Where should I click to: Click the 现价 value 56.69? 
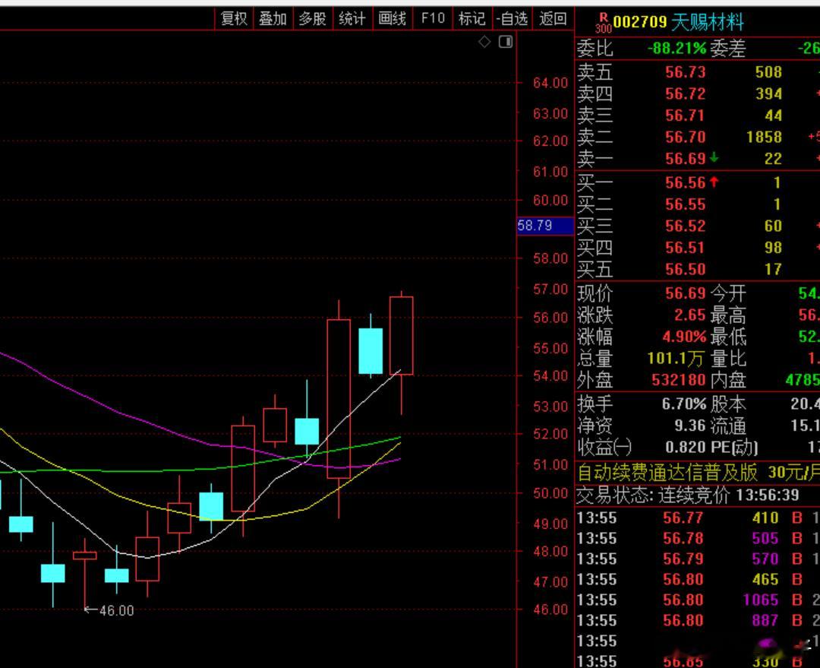click(x=685, y=293)
